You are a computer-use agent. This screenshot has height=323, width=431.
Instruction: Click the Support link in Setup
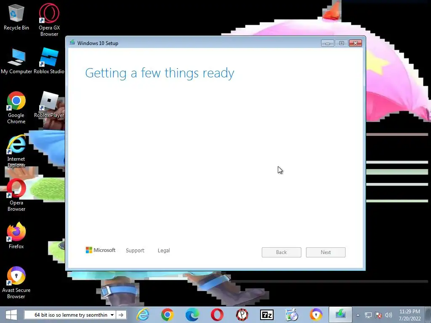coord(135,251)
